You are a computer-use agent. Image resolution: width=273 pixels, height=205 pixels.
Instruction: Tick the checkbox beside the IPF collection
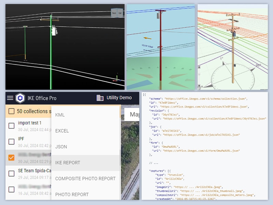click(11, 142)
